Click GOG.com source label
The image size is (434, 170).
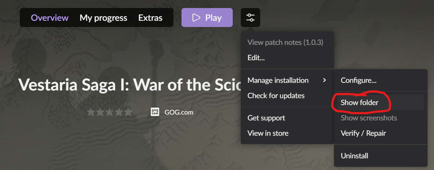pos(179,112)
